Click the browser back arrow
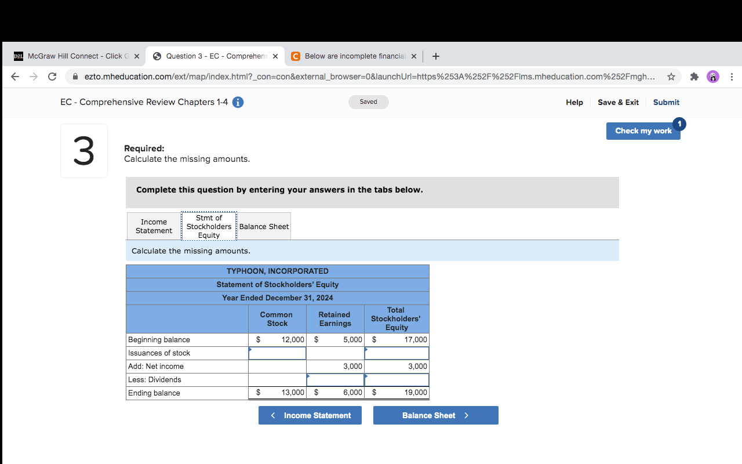Image resolution: width=742 pixels, height=464 pixels. (x=15, y=77)
